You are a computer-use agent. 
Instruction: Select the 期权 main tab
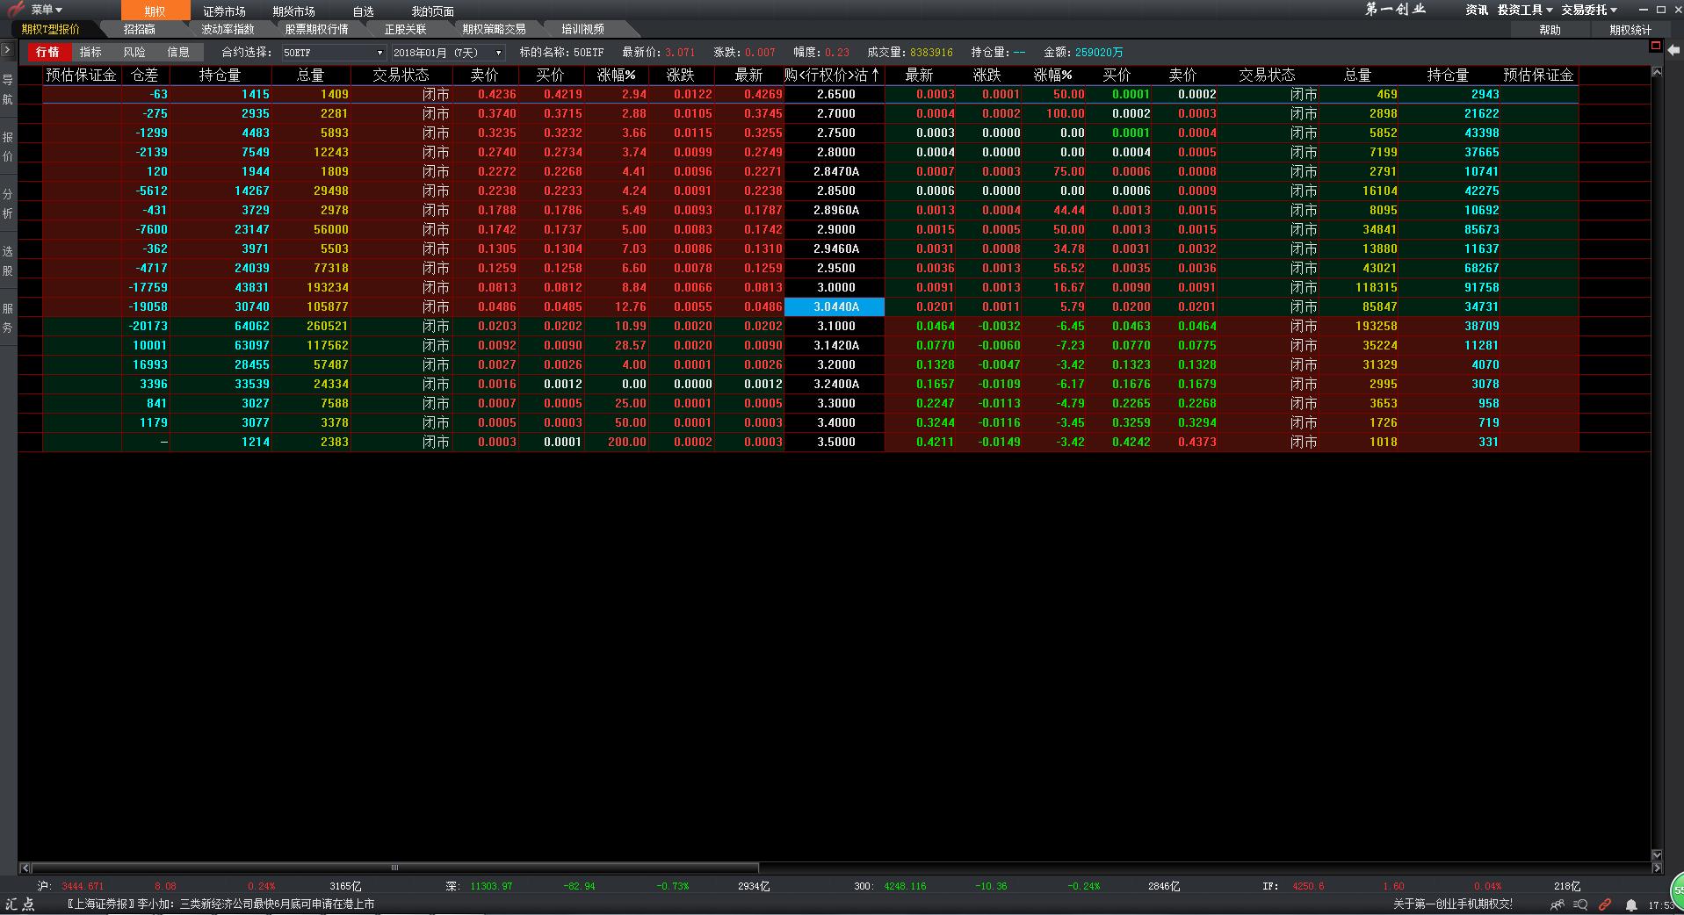point(155,11)
